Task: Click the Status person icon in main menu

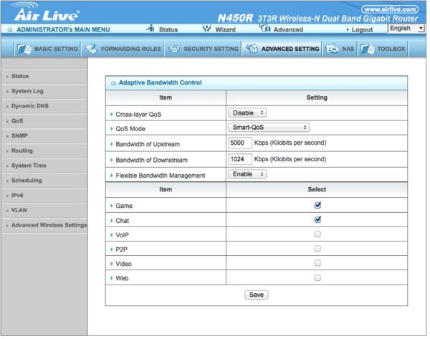Action: 150,28
